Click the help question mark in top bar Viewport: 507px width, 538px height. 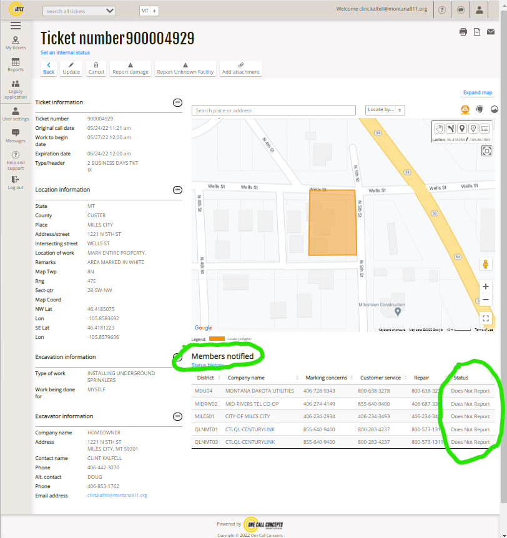[442, 10]
